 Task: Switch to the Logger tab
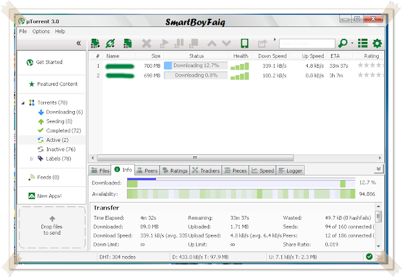290,171
